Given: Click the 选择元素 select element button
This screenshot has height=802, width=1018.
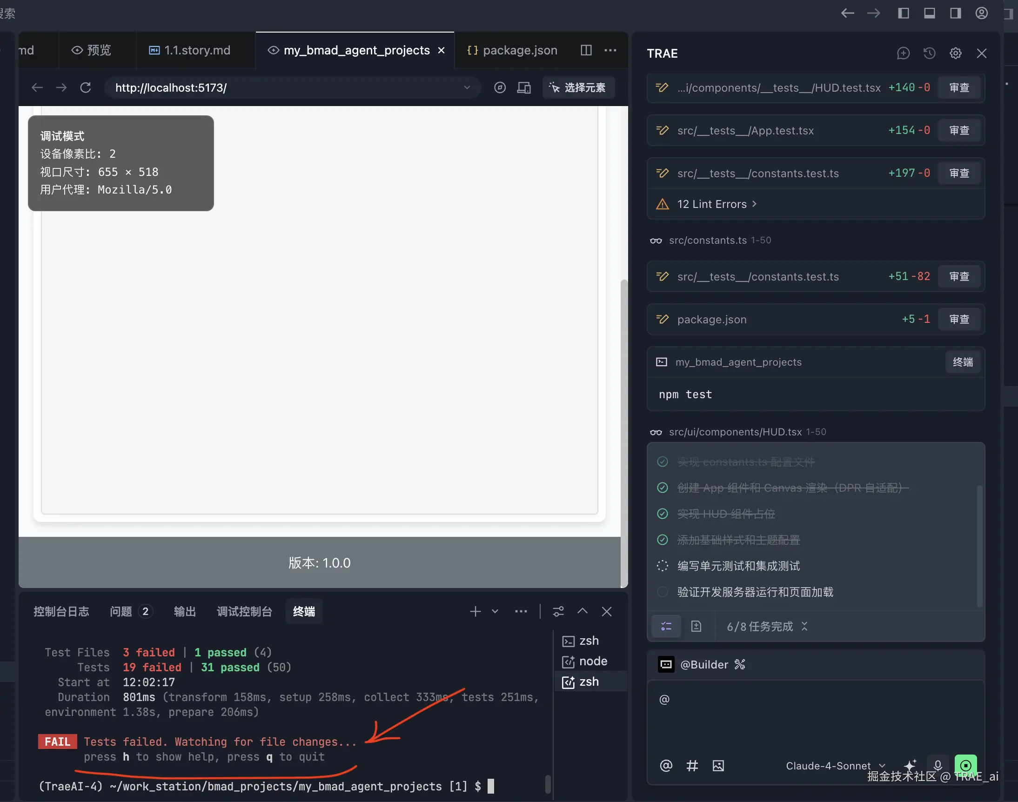Looking at the screenshot, I should 578,88.
